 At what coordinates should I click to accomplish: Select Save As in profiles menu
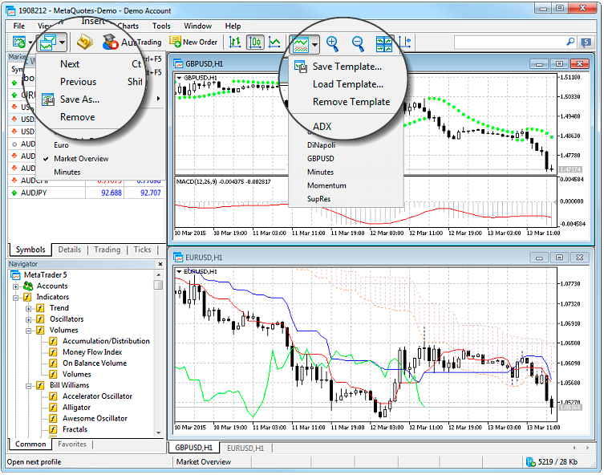(x=79, y=99)
